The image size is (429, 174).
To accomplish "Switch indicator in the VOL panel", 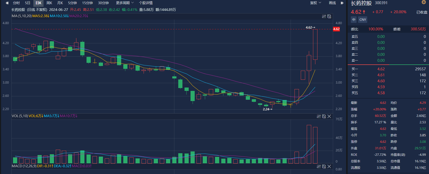I will pos(324,116).
